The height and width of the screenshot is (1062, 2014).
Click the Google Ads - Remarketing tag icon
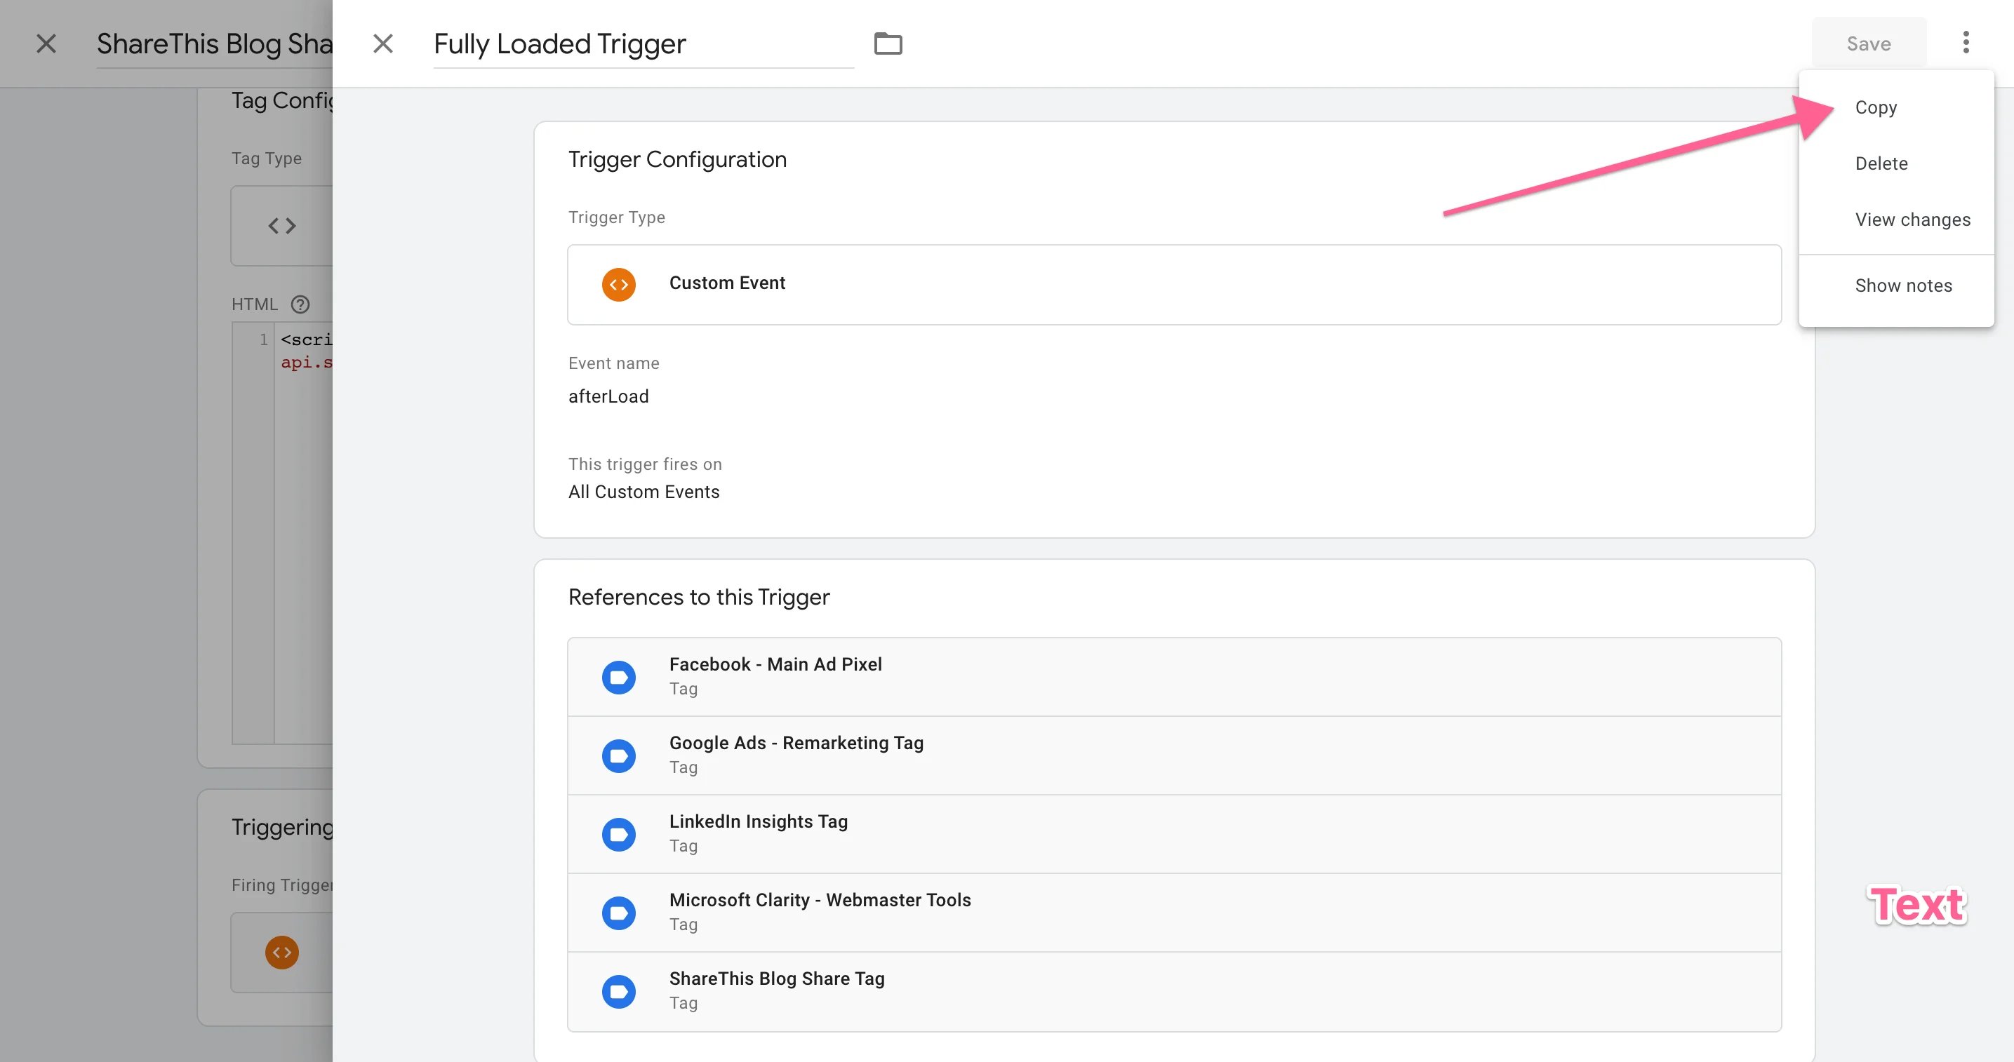point(618,755)
